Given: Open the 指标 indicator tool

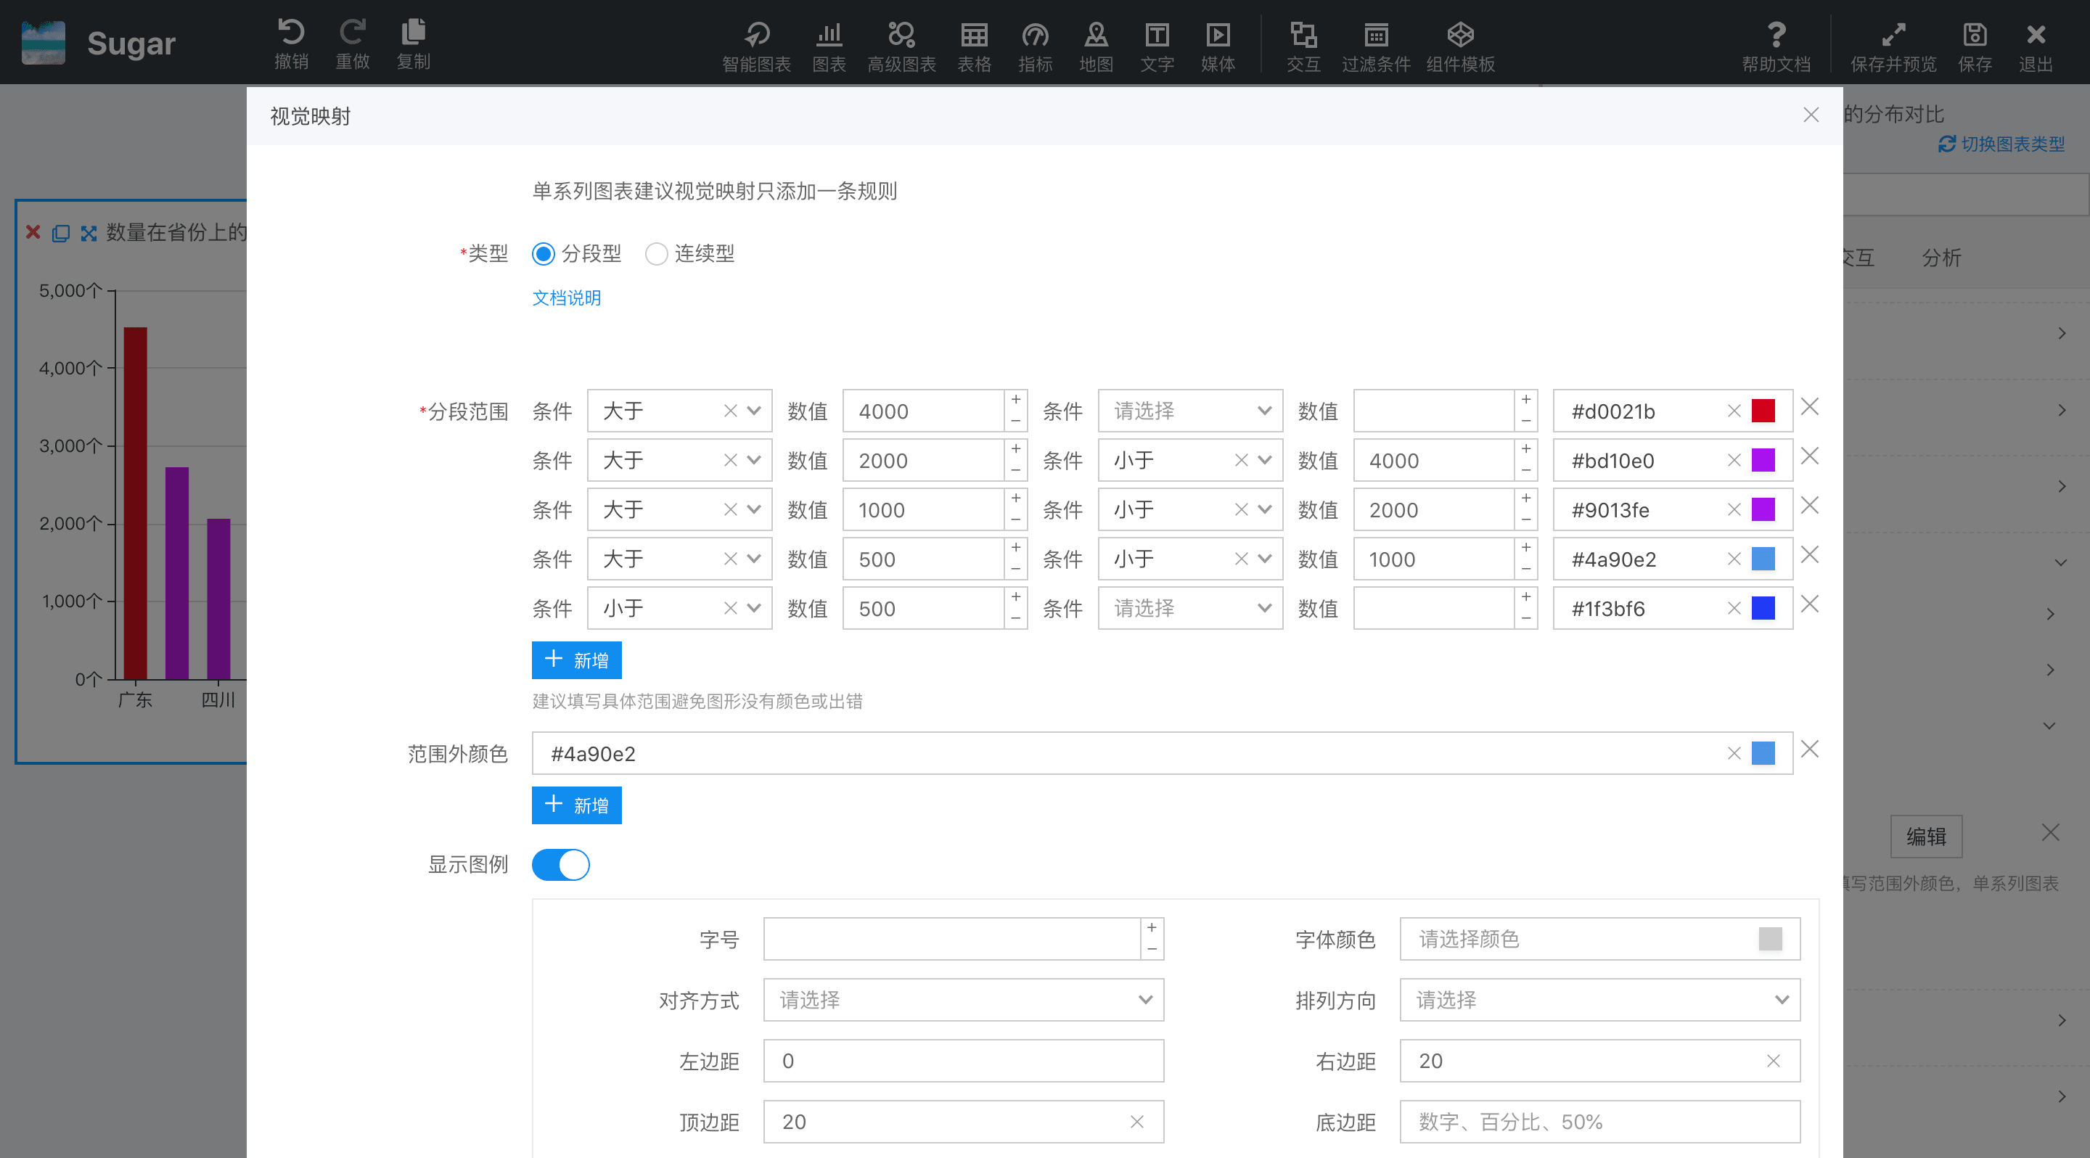Looking at the screenshot, I should [1036, 46].
